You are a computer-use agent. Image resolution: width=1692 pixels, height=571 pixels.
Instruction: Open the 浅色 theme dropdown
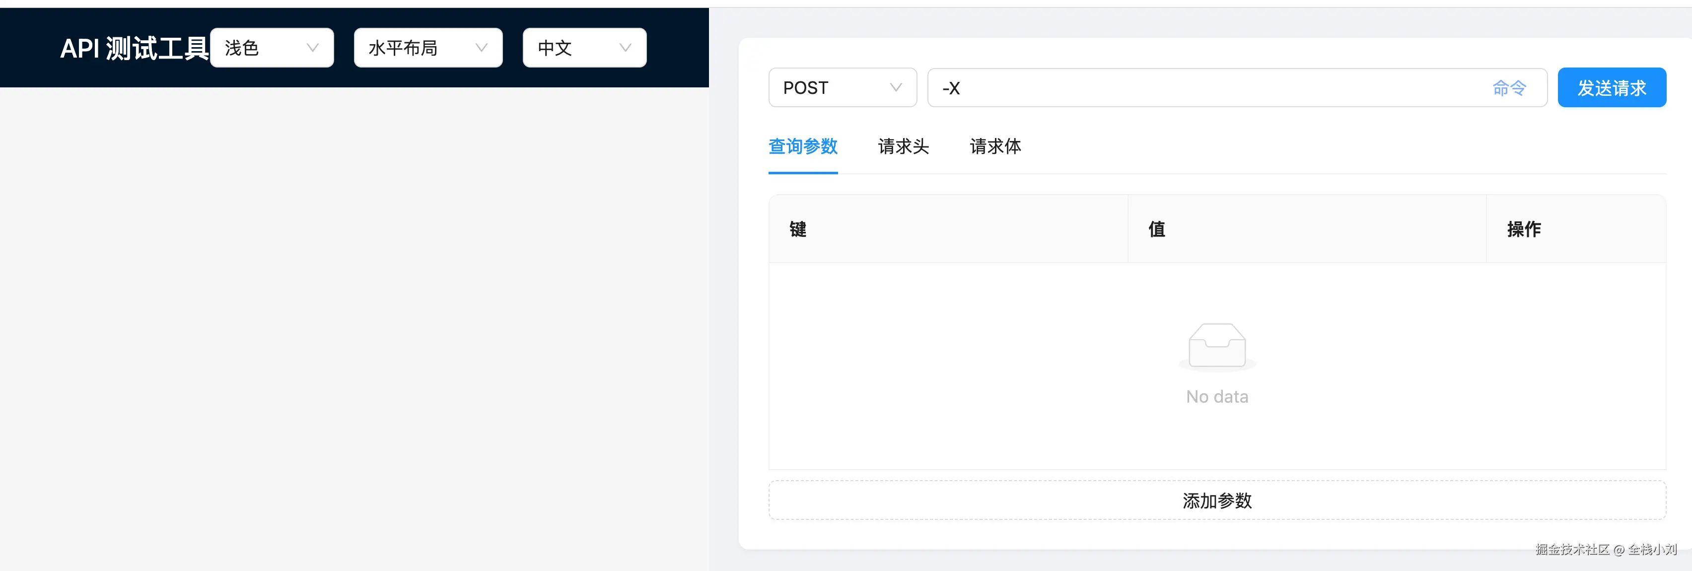tap(263, 48)
